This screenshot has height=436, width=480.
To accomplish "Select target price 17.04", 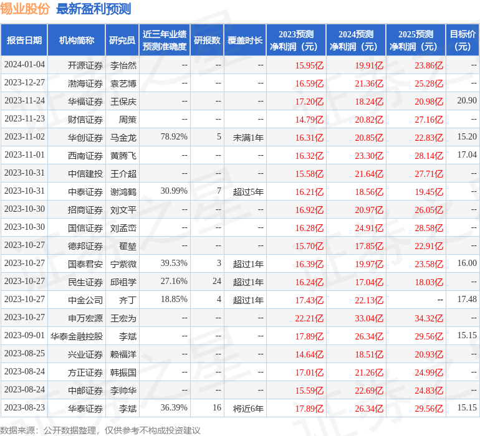I will (x=467, y=155).
